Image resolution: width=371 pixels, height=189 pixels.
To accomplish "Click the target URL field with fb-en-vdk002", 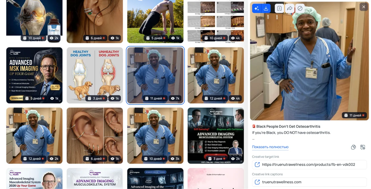I will 309,164.
